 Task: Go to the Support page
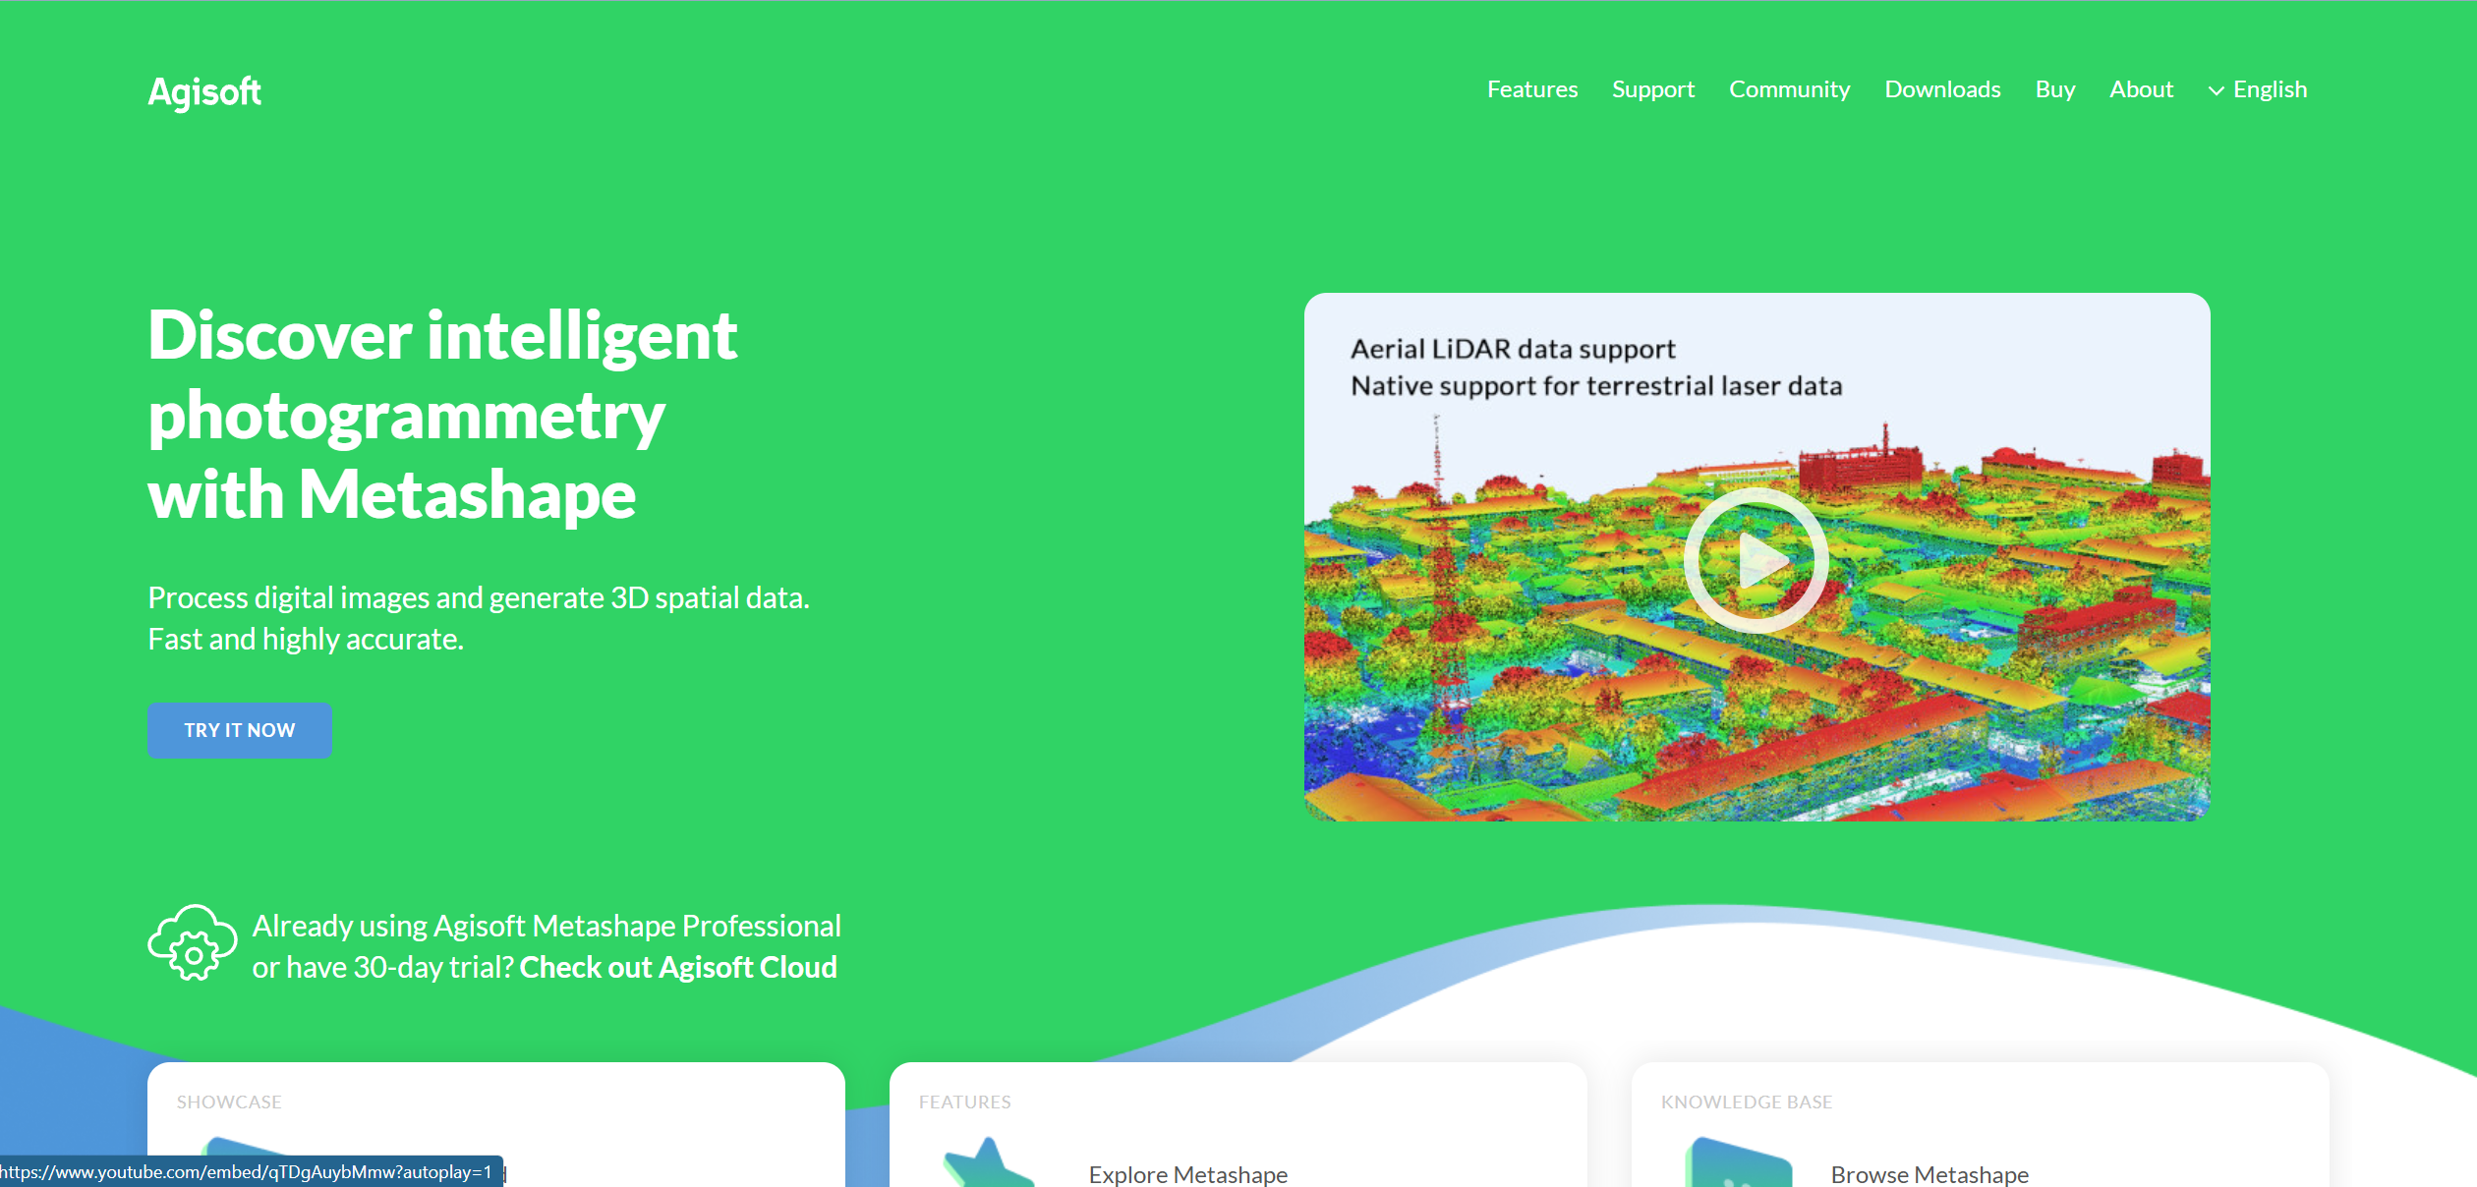[1652, 89]
